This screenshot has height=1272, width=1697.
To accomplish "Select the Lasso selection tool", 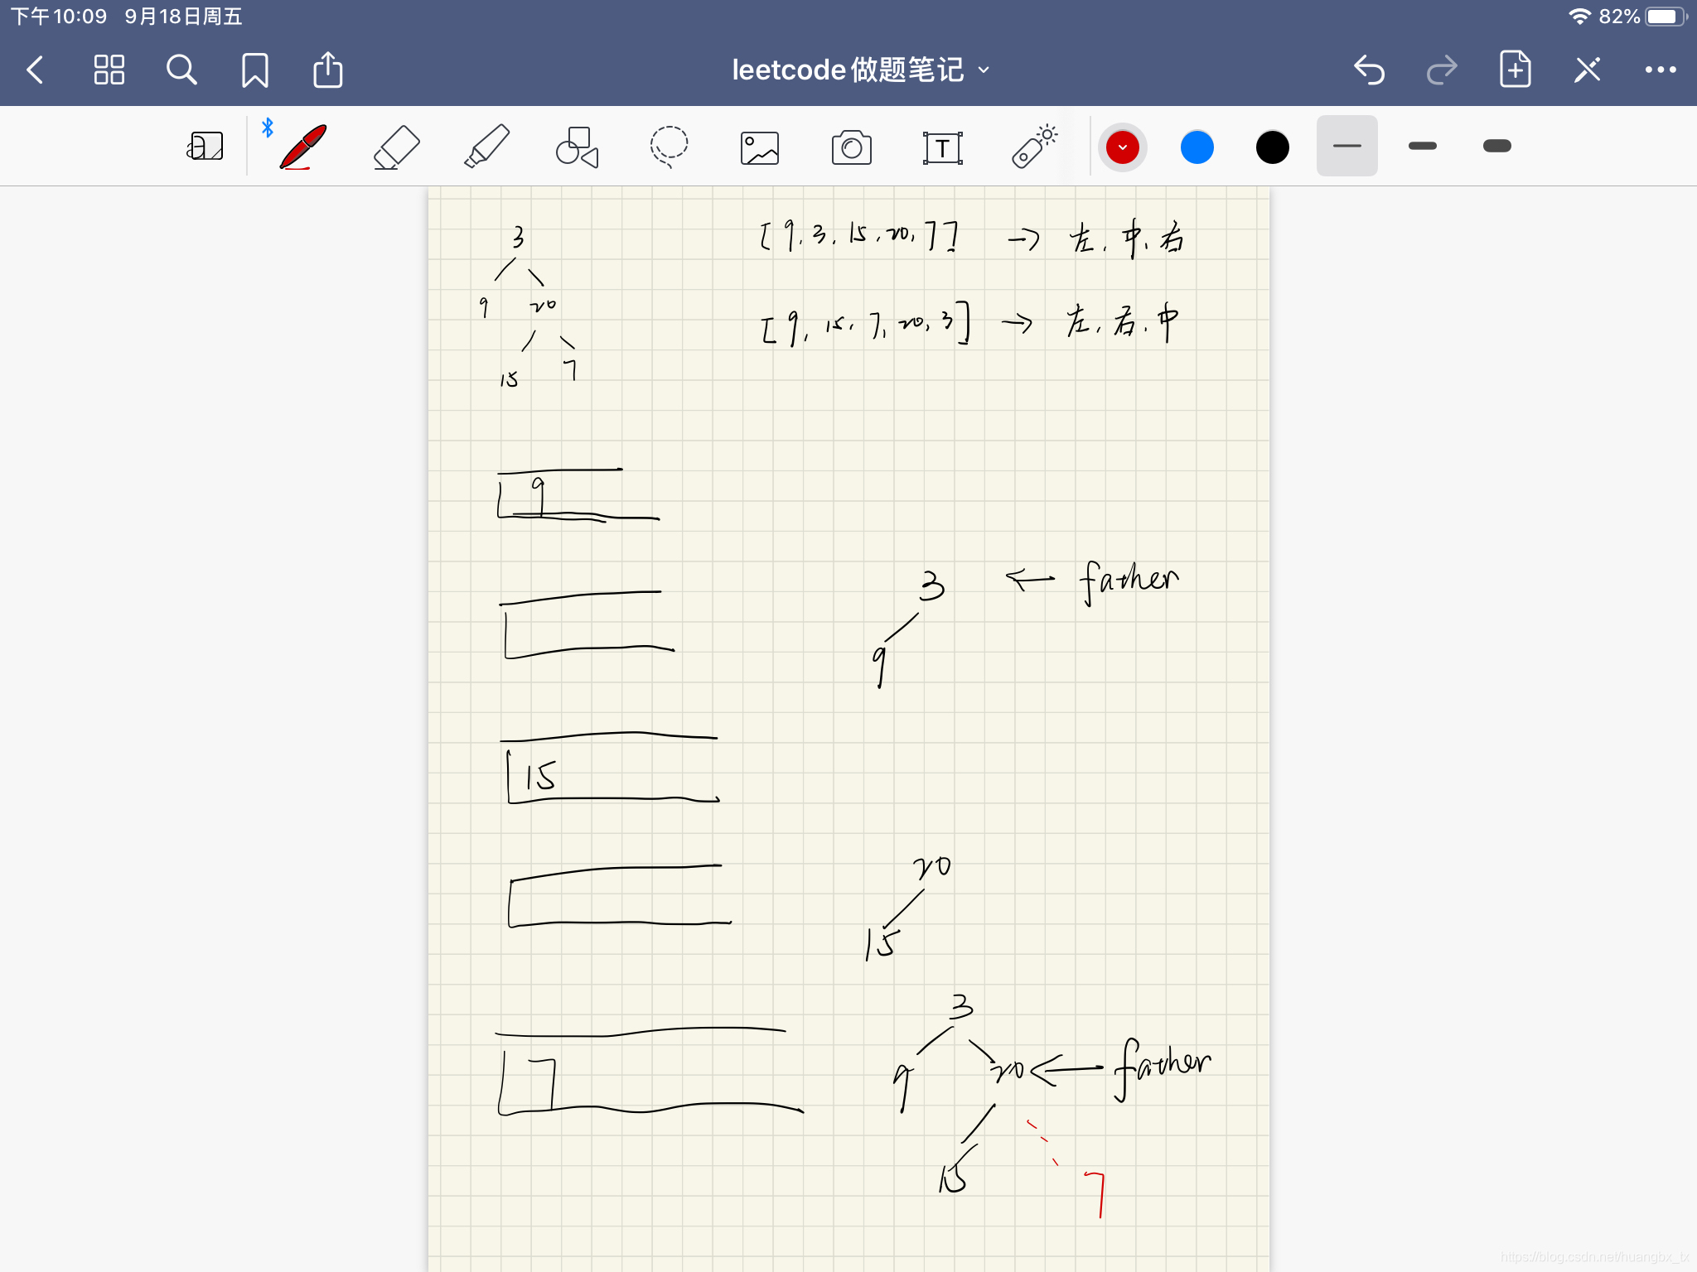I will click(x=669, y=147).
